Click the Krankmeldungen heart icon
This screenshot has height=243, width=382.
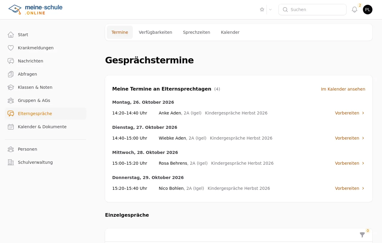(x=11, y=48)
